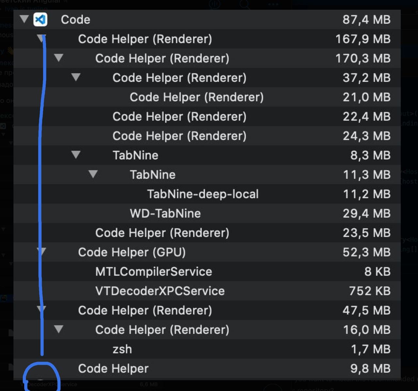418x391 pixels.
Task: Click the 29,4 MB memory value
Action: [x=366, y=213]
